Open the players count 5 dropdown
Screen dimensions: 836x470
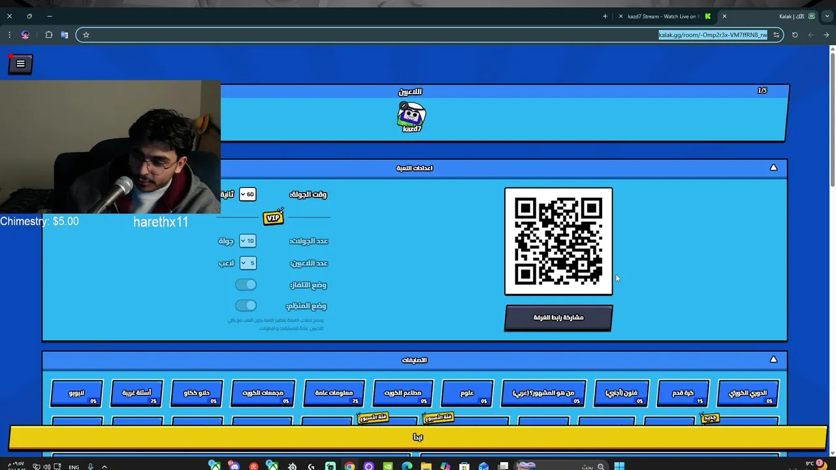[x=248, y=263]
